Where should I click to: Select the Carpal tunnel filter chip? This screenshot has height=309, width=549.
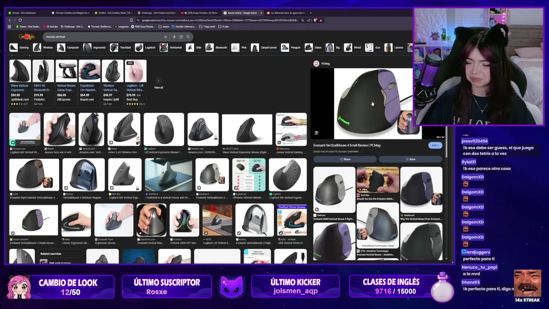264,48
